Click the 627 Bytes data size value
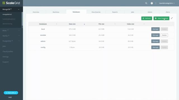Viewport: 179px width, 100px height. pyautogui.click(x=72, y=41)
